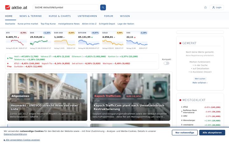The image size is (229, 143).
Task: Toggle the Kompakt switch
Action: (166, 63)
